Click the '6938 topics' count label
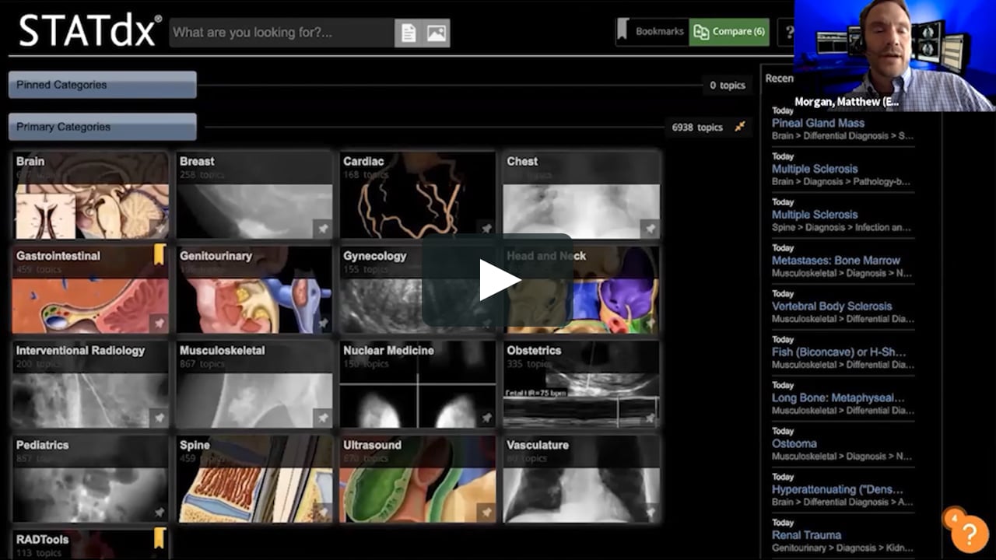996x560 pixels. (697, 128)
